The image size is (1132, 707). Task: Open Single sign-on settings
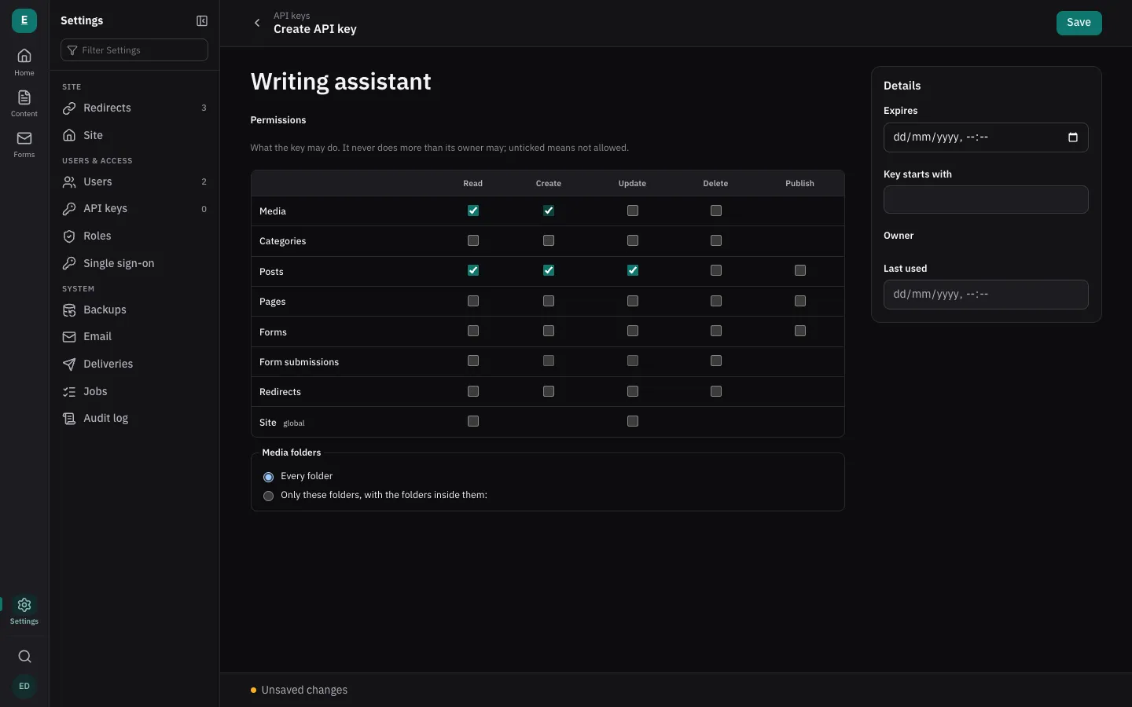coord(134,263)
